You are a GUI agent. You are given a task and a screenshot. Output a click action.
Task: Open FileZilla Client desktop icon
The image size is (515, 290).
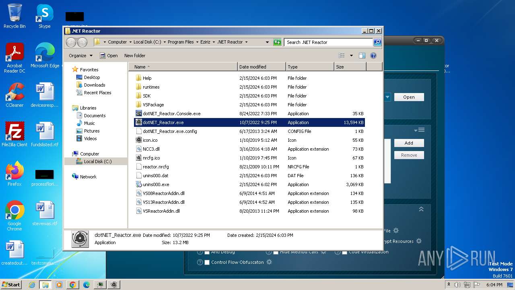pyautogui.click(x=14, y=134)
